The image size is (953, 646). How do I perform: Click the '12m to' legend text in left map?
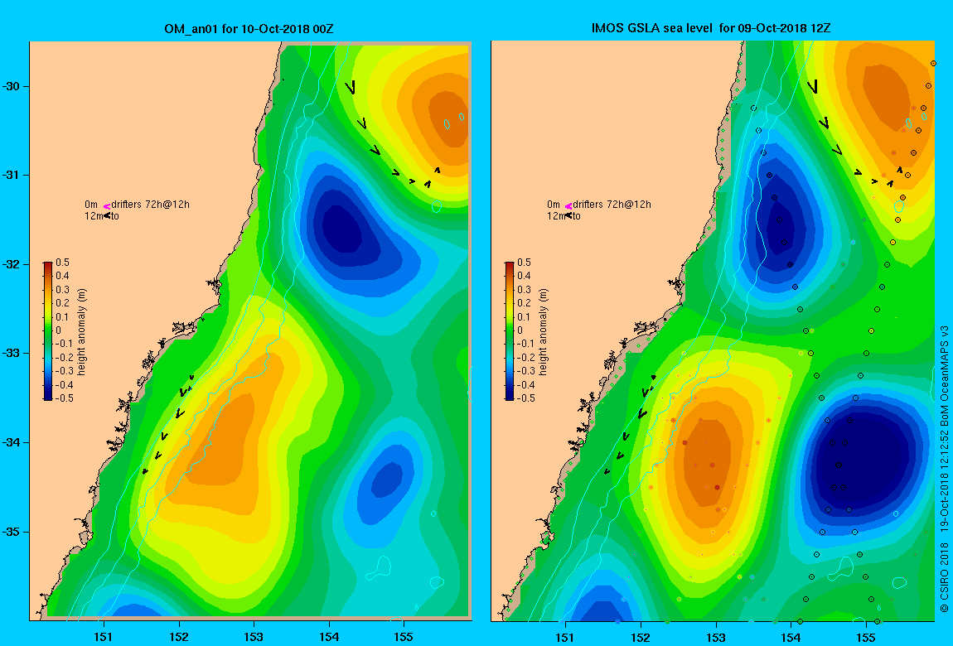click(x=101, y=215)
